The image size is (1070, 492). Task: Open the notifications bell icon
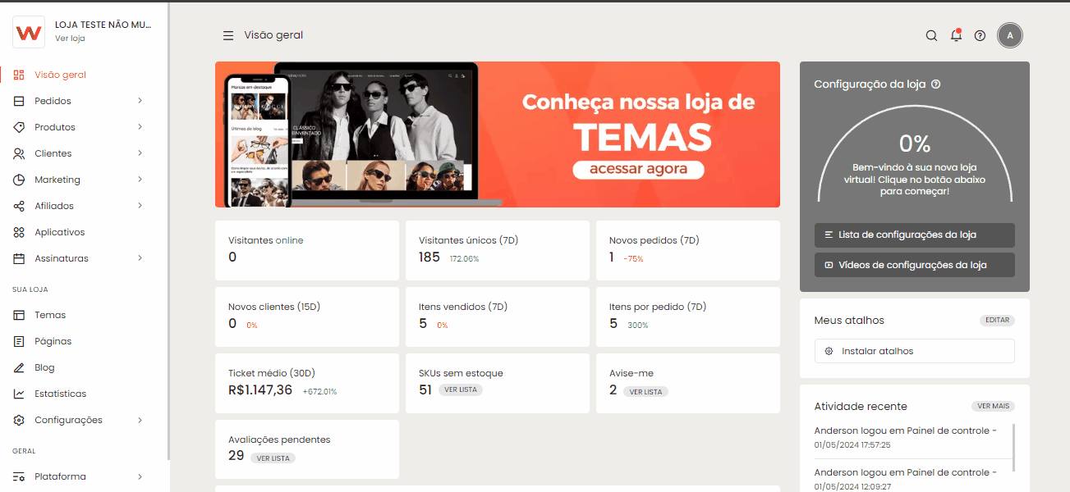click(956, 35)
